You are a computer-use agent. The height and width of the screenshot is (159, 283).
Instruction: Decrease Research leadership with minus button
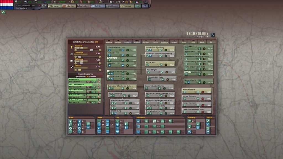(76, 50)
